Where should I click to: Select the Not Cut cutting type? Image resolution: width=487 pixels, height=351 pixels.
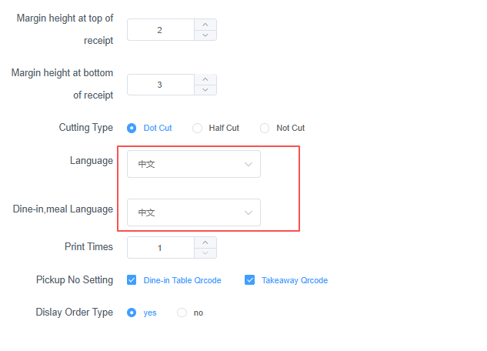(x=265, y=128)
